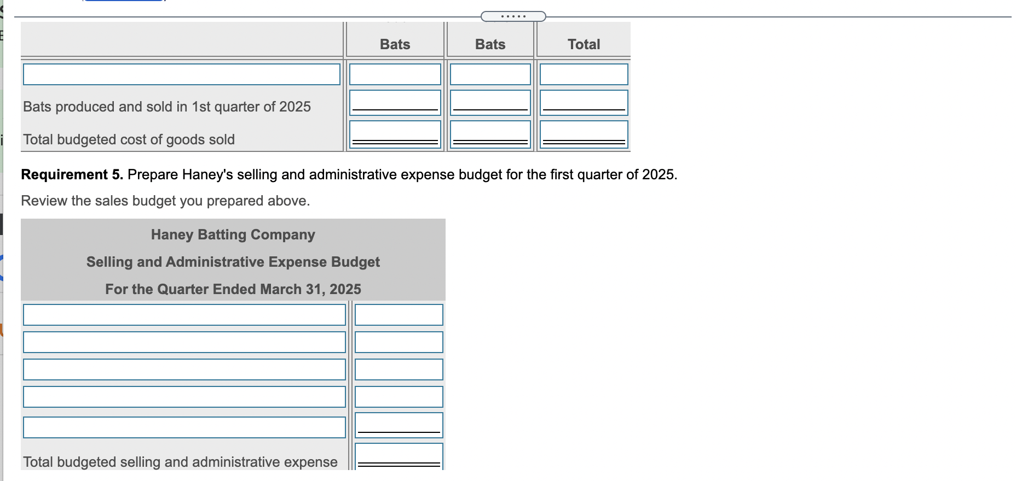
Task: Select fourth expense amount field in S&A budget
Action: (x=399, y=397)
